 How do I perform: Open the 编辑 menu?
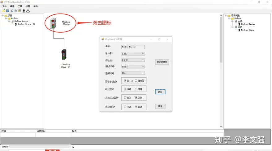pos(12,6)
